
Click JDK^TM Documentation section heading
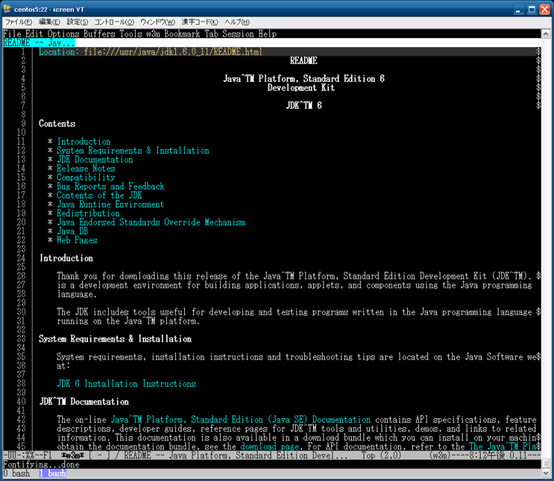coord(84,402)
